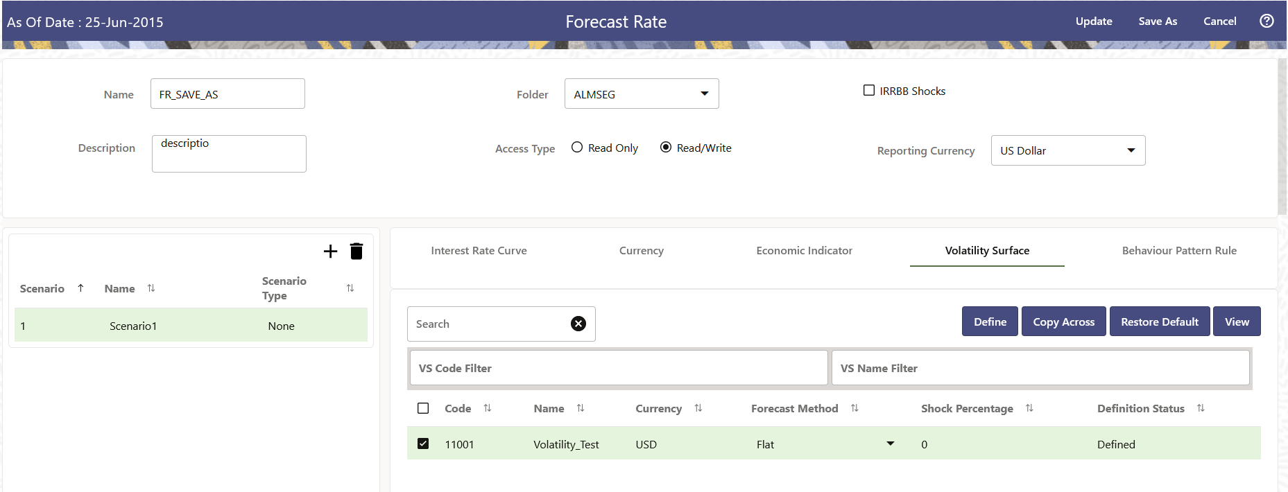Click the Copy Across button
This screenshot has width=1288, height=492.
point(1064,322)
